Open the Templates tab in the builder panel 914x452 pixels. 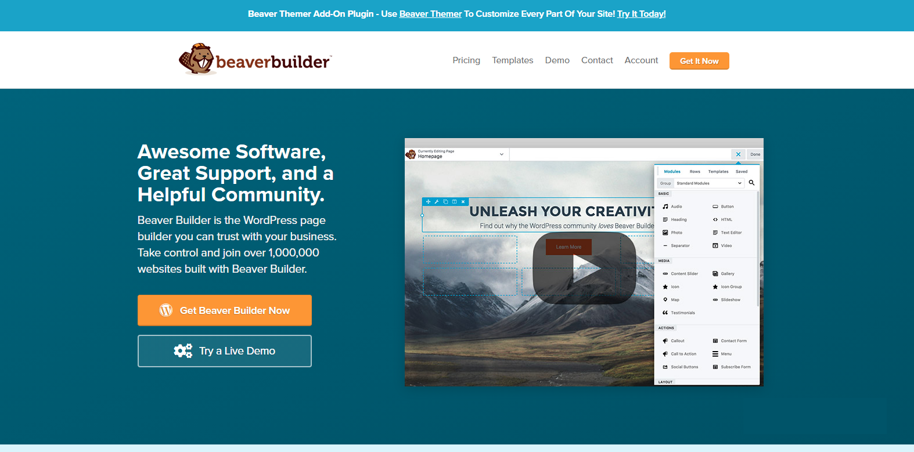tap(718, 172)
